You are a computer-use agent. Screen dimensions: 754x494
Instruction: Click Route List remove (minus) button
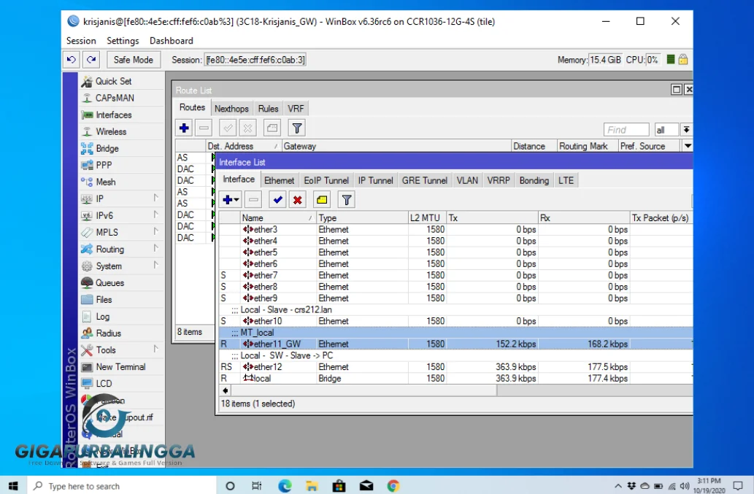[204, 128]
